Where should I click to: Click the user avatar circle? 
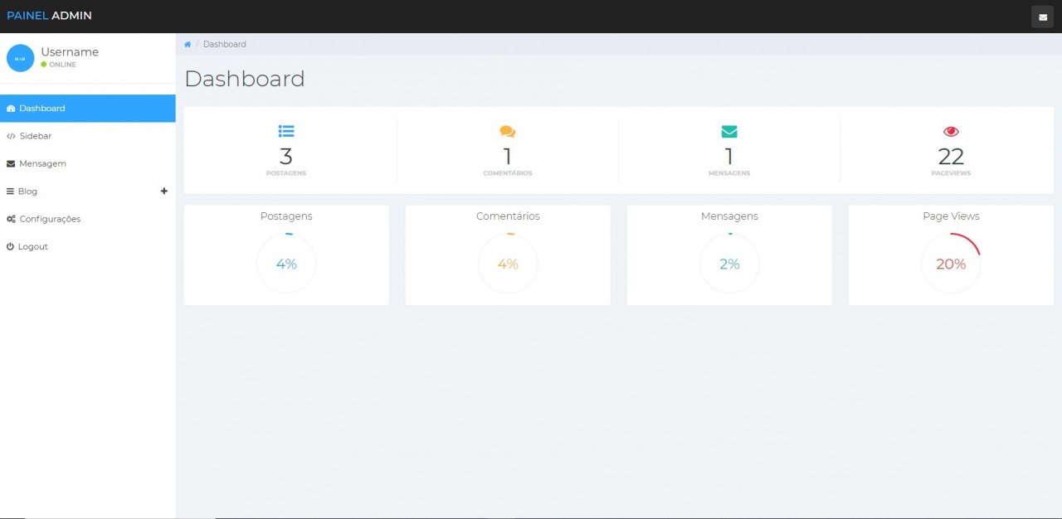[21, 58]
